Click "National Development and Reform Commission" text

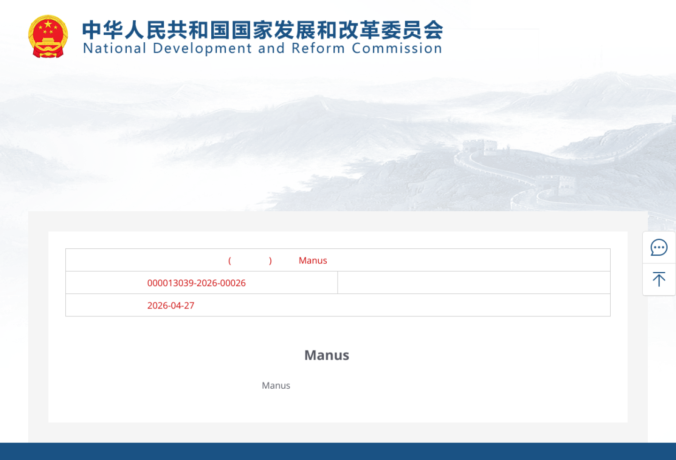coord(262,48)
